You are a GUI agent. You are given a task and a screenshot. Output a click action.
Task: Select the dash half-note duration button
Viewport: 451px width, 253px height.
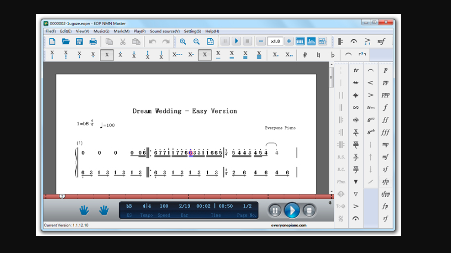click(190, 54)
